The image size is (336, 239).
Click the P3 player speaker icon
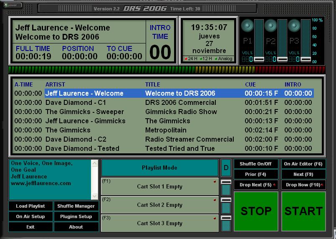click(294, 25)
